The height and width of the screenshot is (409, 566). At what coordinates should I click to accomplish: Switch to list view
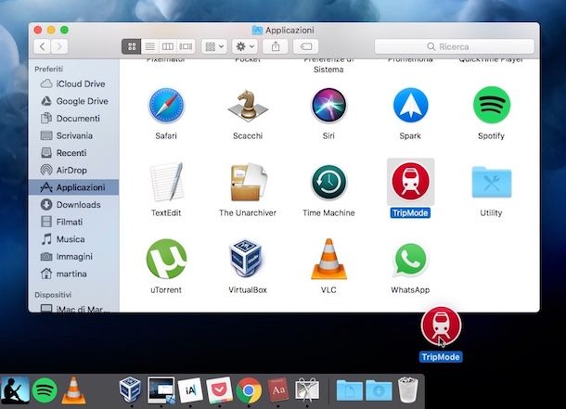149,46
